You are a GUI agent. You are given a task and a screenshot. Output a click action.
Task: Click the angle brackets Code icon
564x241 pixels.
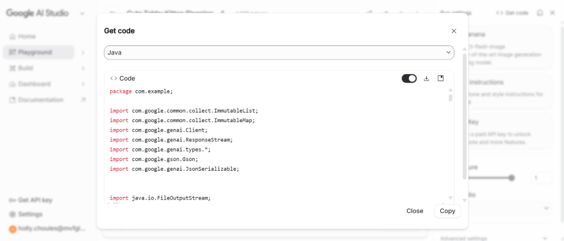[x=113, y=79]
